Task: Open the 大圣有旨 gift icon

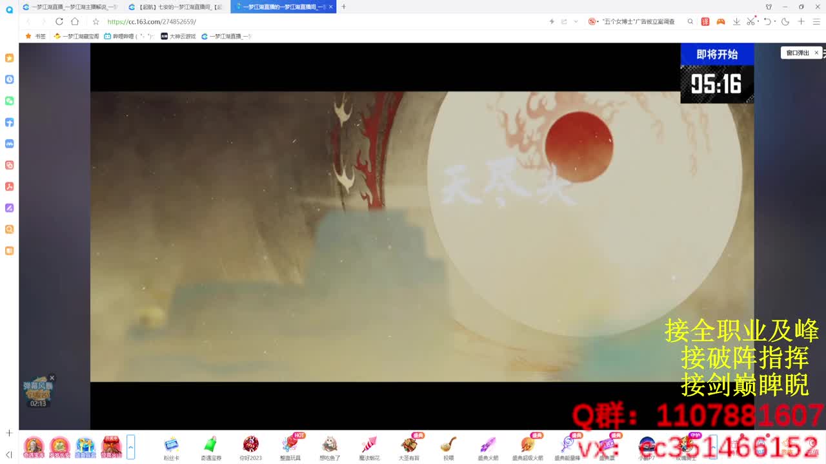Action: pos(410,445)
